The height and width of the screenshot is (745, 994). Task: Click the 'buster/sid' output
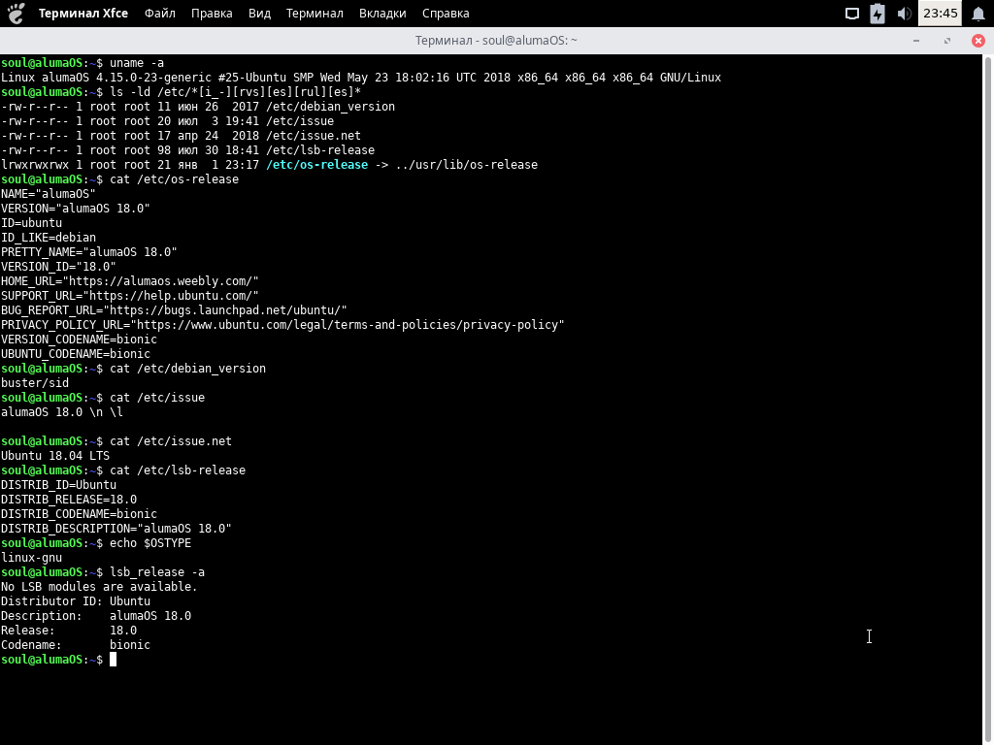click(35, 383)
